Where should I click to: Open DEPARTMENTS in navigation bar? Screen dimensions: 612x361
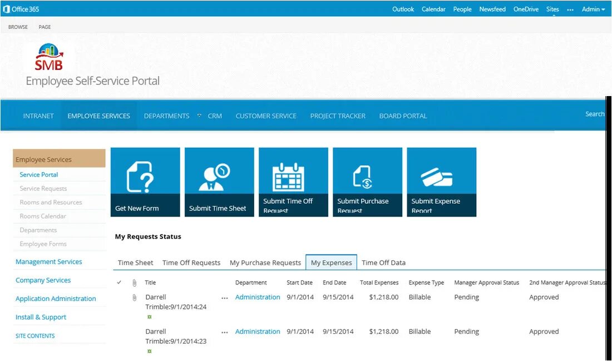coord(167,116)
